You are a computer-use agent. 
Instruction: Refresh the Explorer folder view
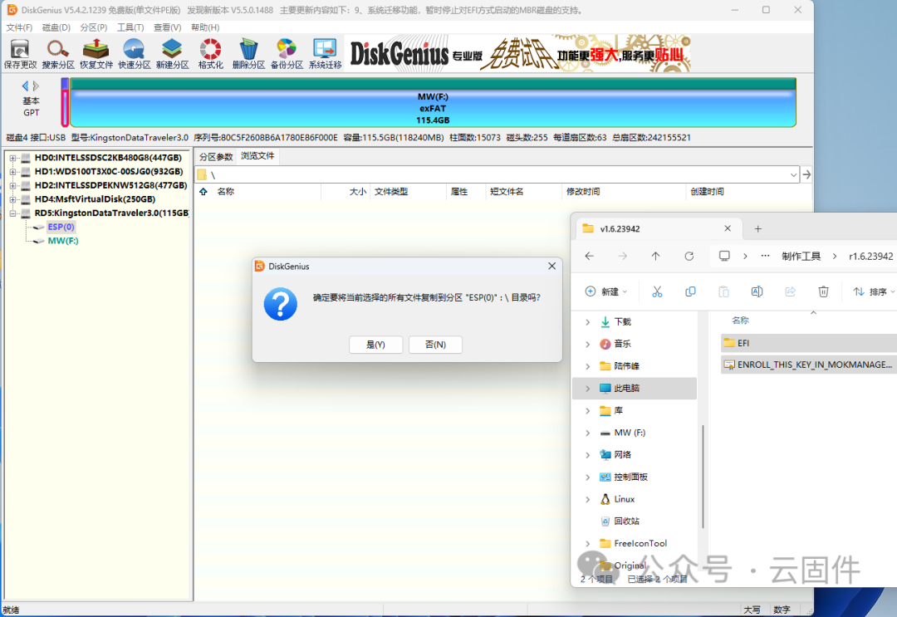coord(689,256)
